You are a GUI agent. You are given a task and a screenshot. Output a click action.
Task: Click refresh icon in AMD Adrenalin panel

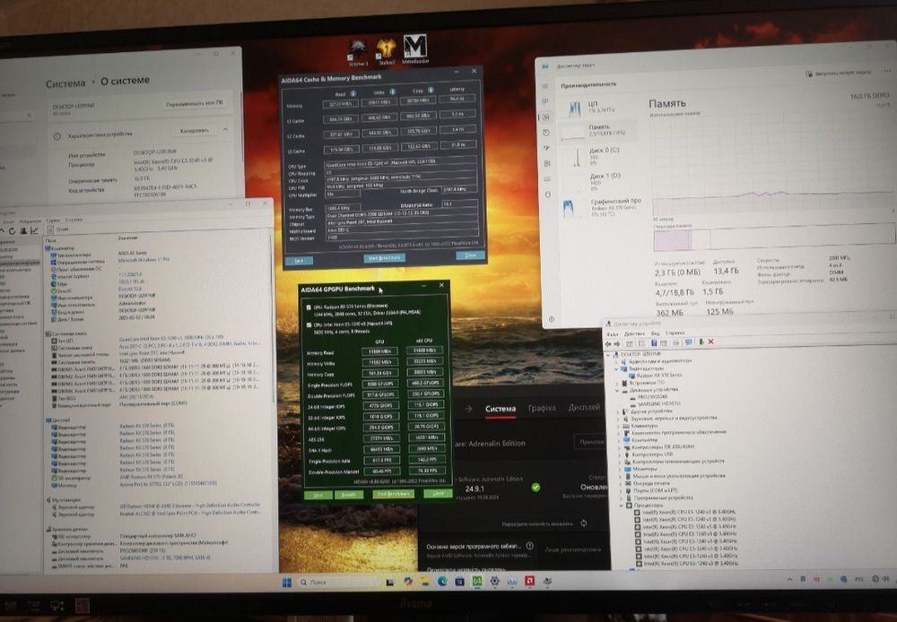point(583,523)
